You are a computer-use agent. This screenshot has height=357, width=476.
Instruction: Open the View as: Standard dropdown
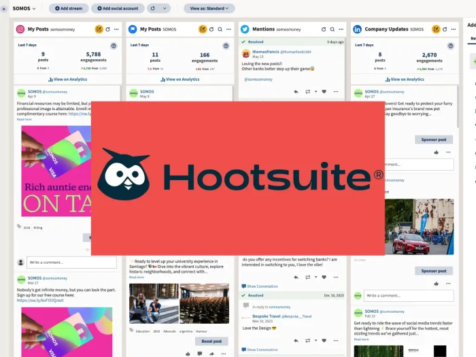pyautogui.click(x=209, y=8)
